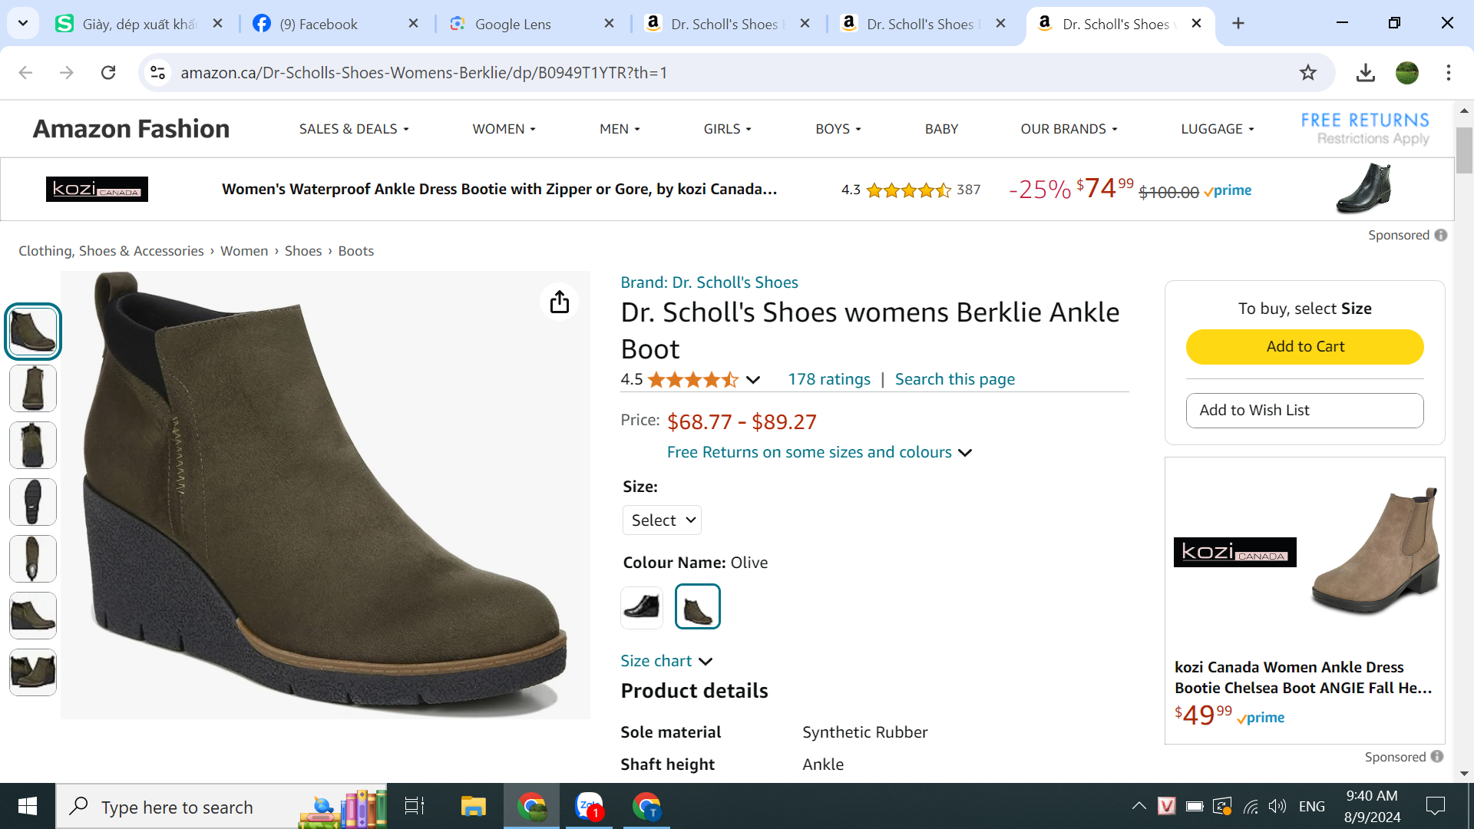
Task: Open Task View on taskbar
Action: 415,806
